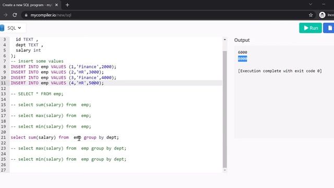Image resolution: width=334 pixels, height=188 pixels.
Task: Click the blue SQL database logo
Action: (2, 28)
